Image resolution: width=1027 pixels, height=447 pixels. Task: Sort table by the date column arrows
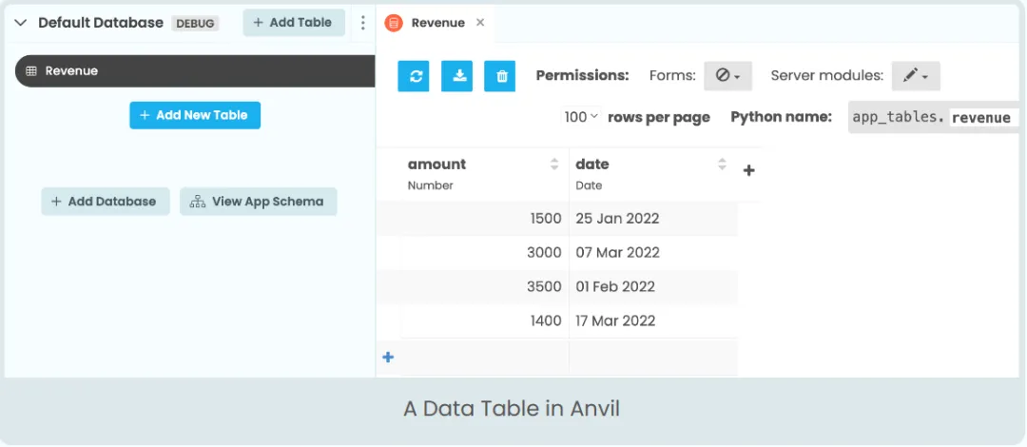tap(723, 165)
